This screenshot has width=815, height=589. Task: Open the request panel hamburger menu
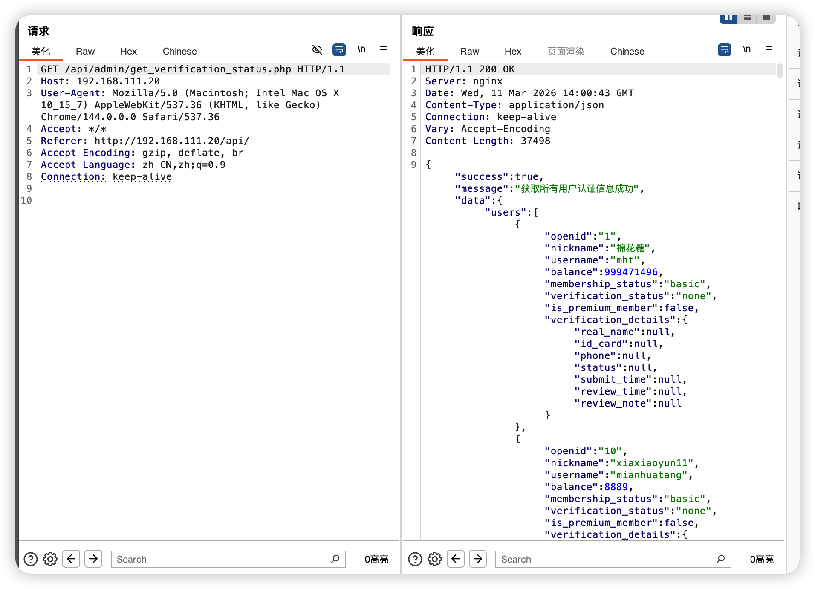[384, 50]
